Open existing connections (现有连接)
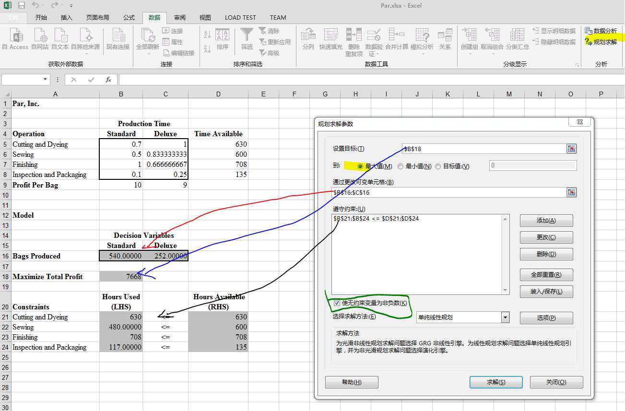 118,39
